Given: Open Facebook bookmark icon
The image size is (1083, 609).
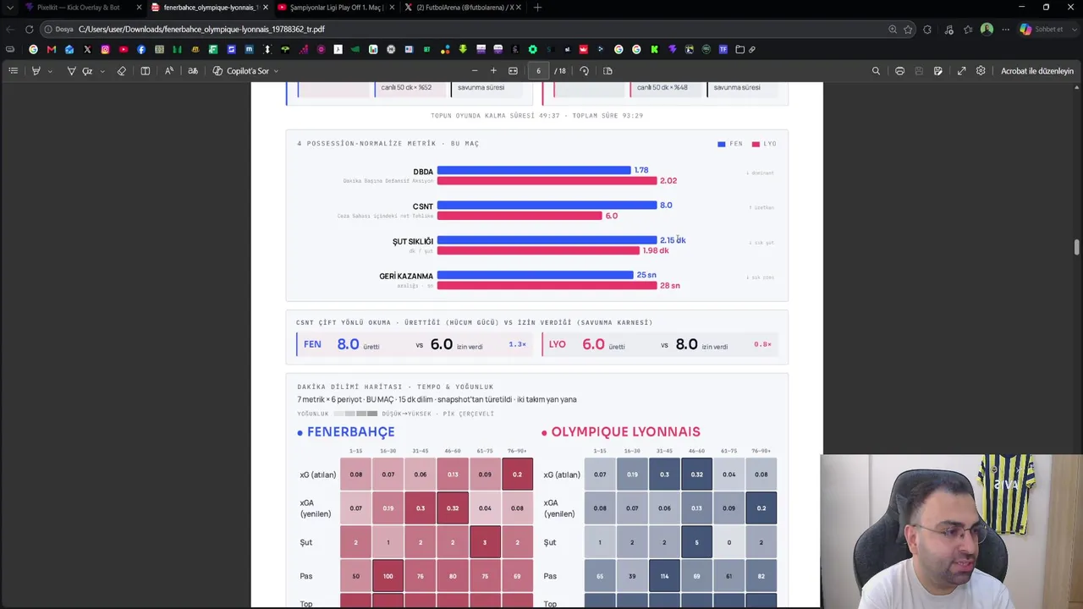Looking at the screenshot, I should [x=141, y=49].
